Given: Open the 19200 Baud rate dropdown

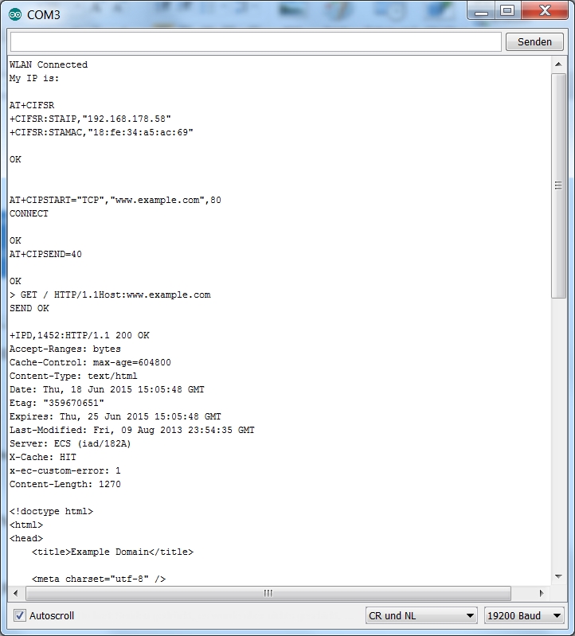Looking at the screenshot, I should coord(523,615).
